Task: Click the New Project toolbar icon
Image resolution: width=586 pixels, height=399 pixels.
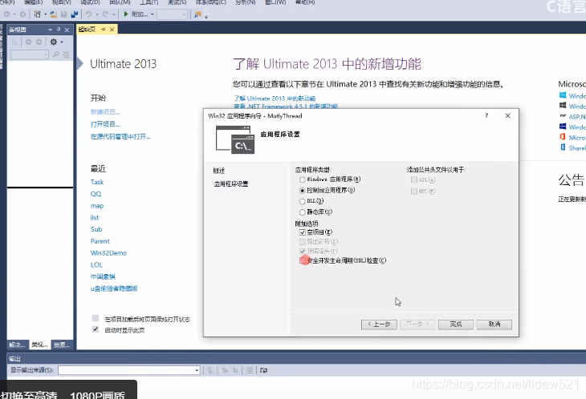Action: [x=37, y=14]
